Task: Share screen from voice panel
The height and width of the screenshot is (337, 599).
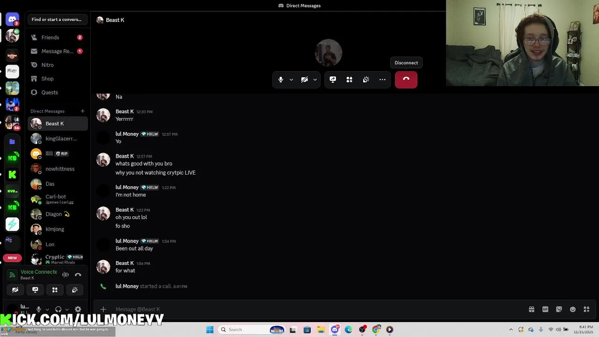Action: coord(35,290)
